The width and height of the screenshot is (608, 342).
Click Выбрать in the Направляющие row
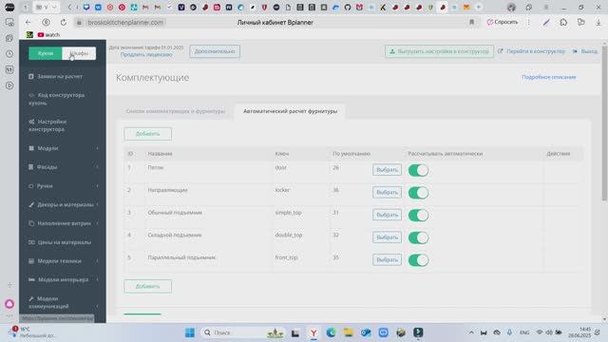point(387,192)
